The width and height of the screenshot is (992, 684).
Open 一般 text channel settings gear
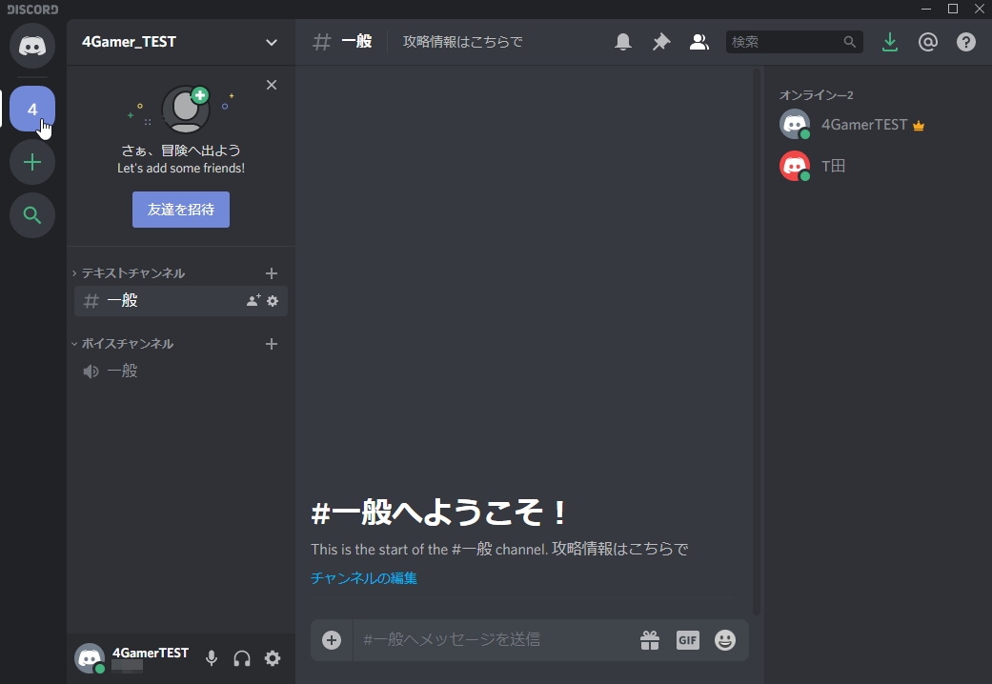pyautogui.click(x=273, y=301)
